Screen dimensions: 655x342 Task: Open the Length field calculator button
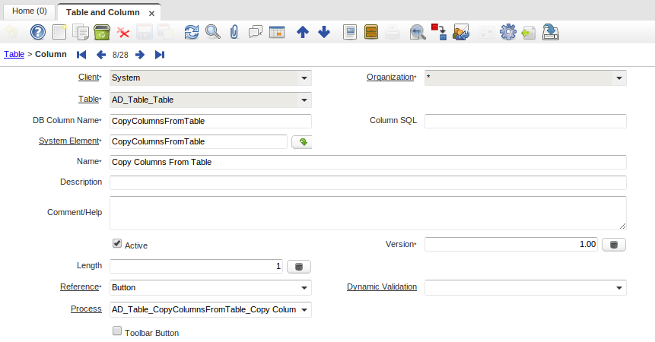299,267
